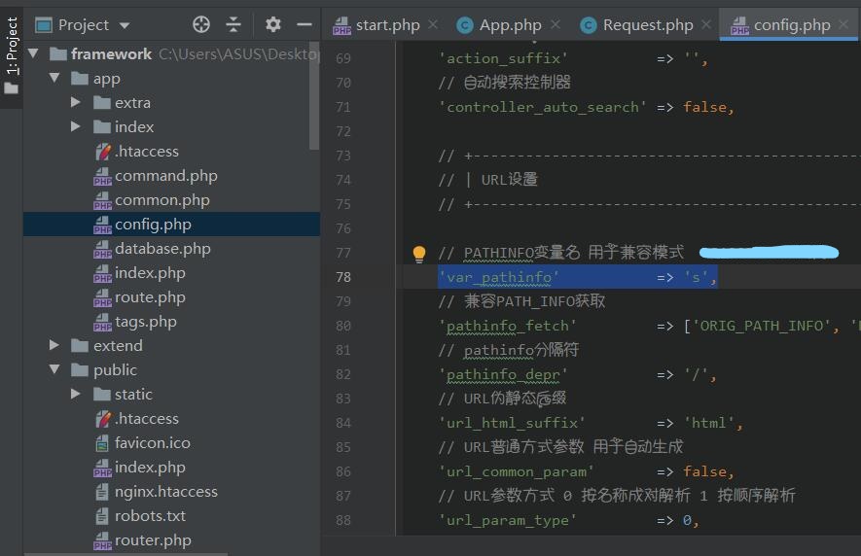The height and width of the screenshot is (556, 861).
Task: Click the 'pathinfo_fetch' key text
Action: (x=508, y=326)
